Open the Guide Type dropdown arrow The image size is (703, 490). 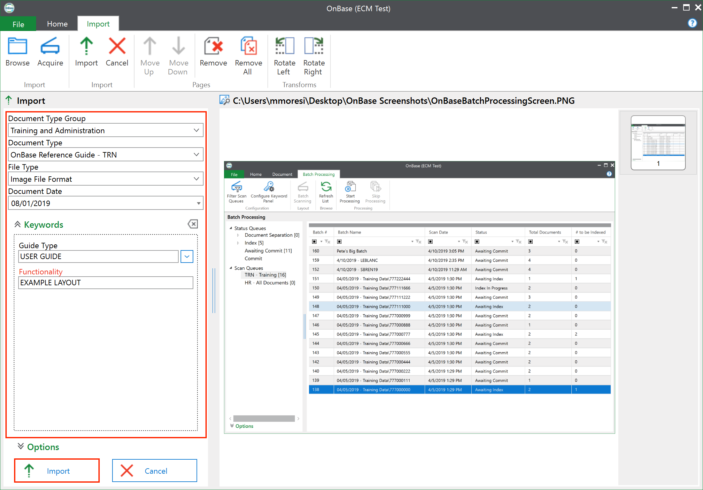[187, 256]
